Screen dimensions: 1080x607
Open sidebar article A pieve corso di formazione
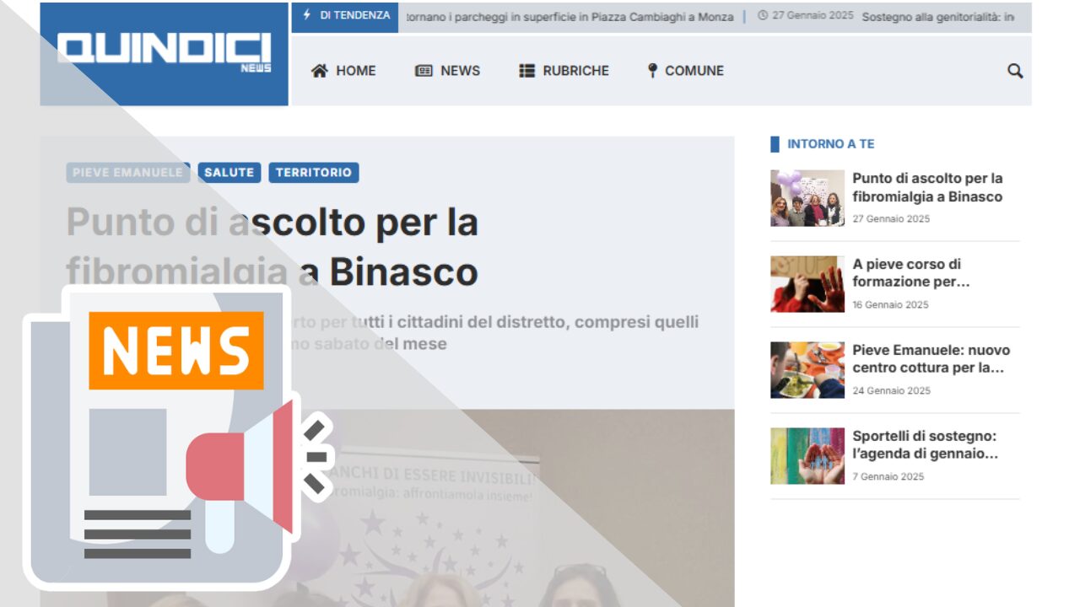(911, 273)
